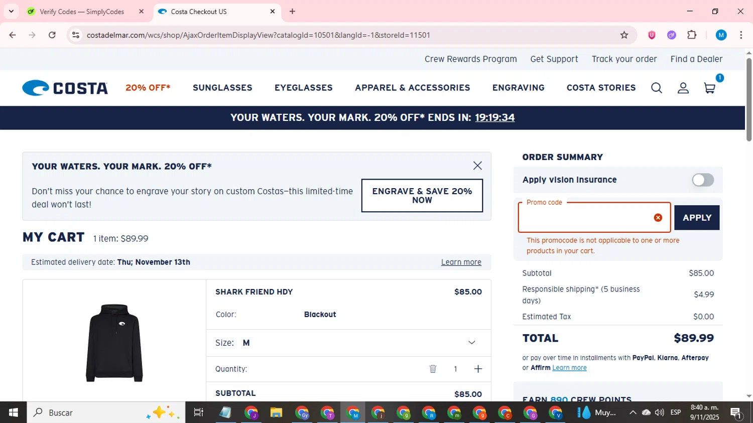Click the Costa logo
This screenshot has width=753, height=423.
tap(65, 88)
